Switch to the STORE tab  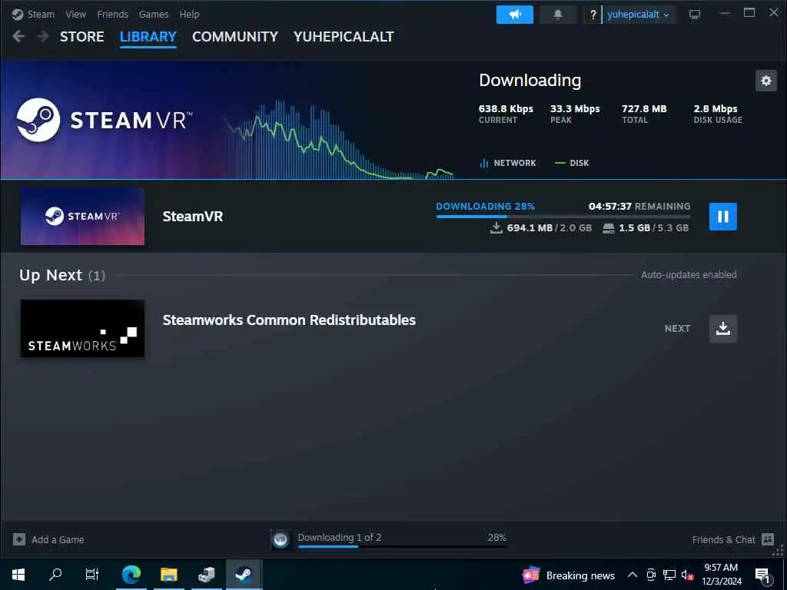tap(81, 37)
